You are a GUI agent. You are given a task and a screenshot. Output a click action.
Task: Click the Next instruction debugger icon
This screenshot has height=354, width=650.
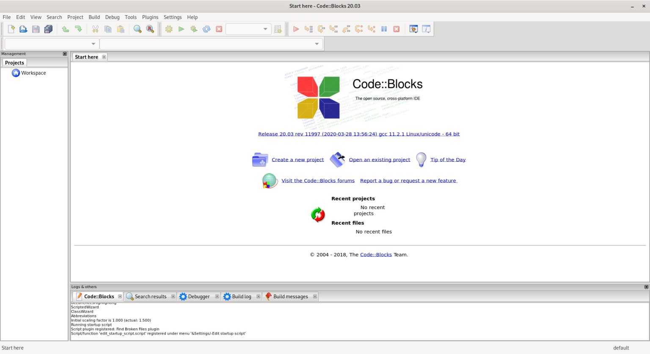coord(359,29)
